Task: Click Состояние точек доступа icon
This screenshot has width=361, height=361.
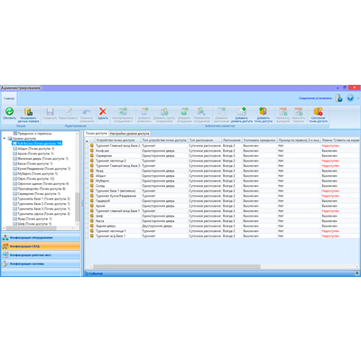Action: click(x=319, y=112)
